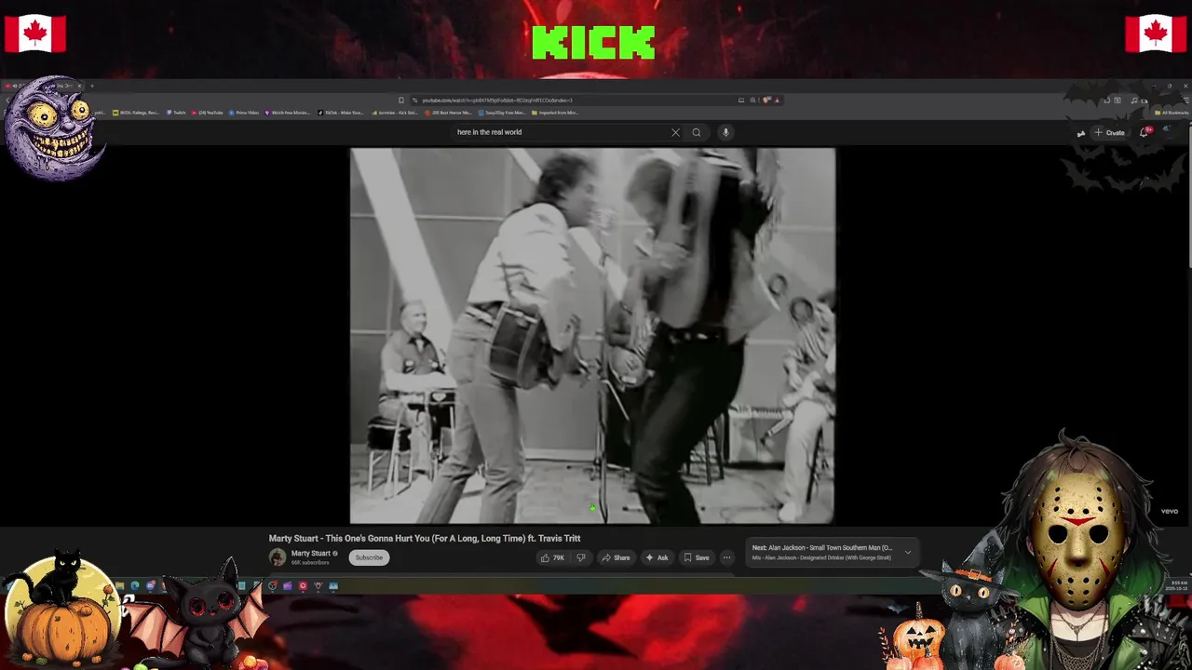Click the video player to pause playback
The image size is (1192, 670).
pyautogui.click(x=592, y=336)
